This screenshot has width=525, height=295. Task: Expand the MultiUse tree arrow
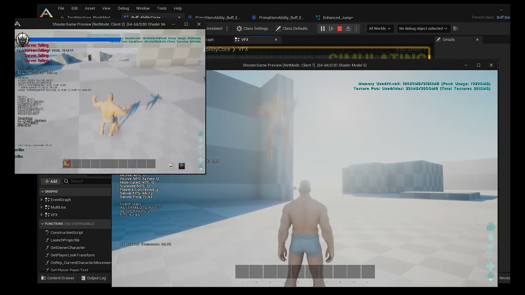pyautogui.click(x=41, y=207)
